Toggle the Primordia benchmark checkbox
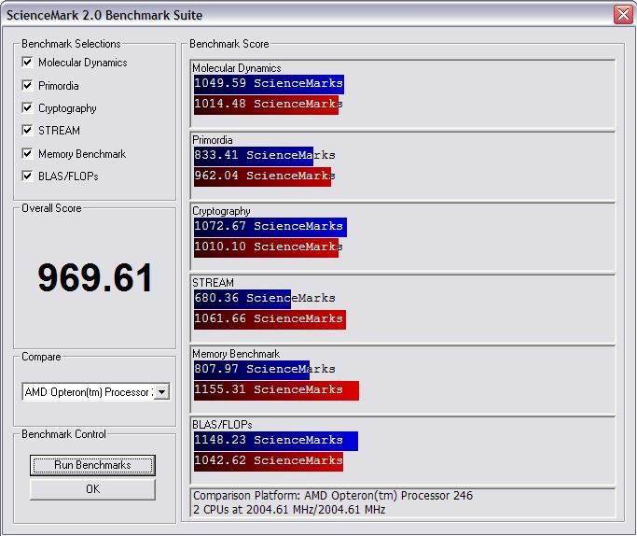Image resolution: width=637 pixels, height=536 pixels. point(28,86)
